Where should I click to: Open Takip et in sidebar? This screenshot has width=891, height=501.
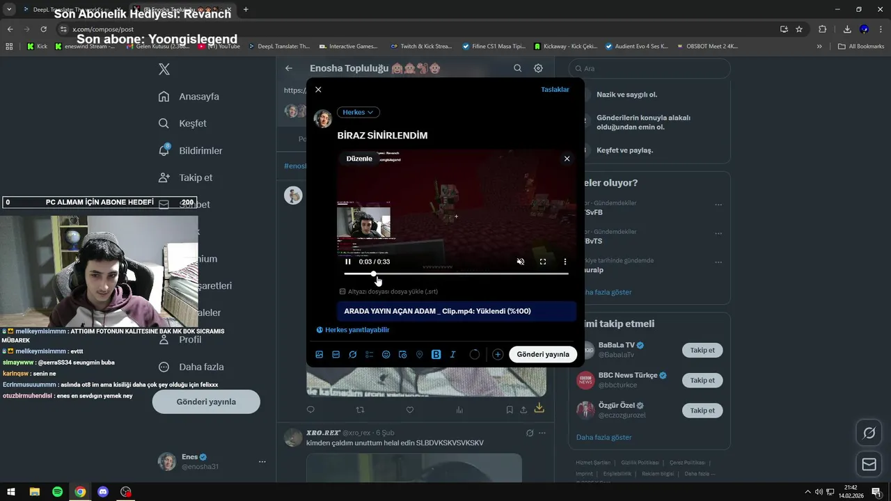185,177
